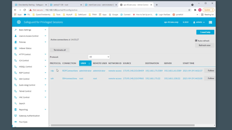Click the Gateway Authentication icon
Screen dimensions: 232x130
(x=16, y=116)
